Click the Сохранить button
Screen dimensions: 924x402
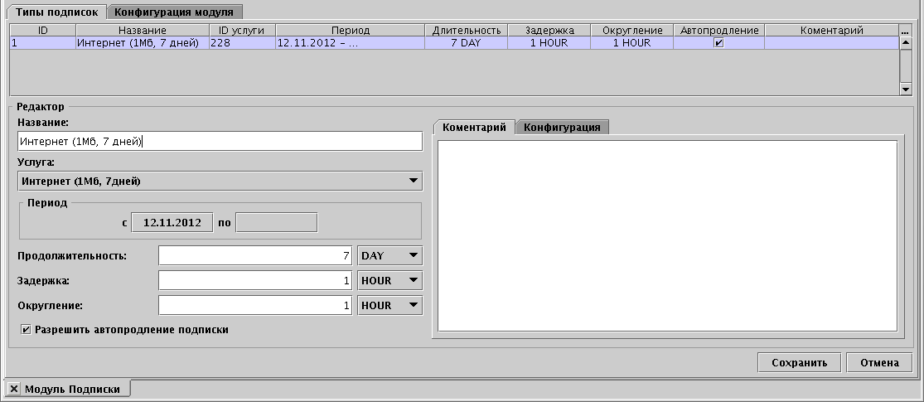[x=799, y=363]
